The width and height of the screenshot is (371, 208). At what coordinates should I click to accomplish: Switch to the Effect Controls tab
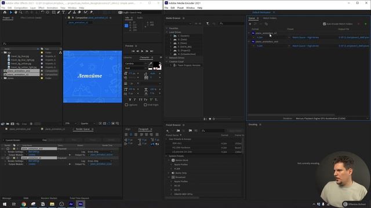(31, 18)
